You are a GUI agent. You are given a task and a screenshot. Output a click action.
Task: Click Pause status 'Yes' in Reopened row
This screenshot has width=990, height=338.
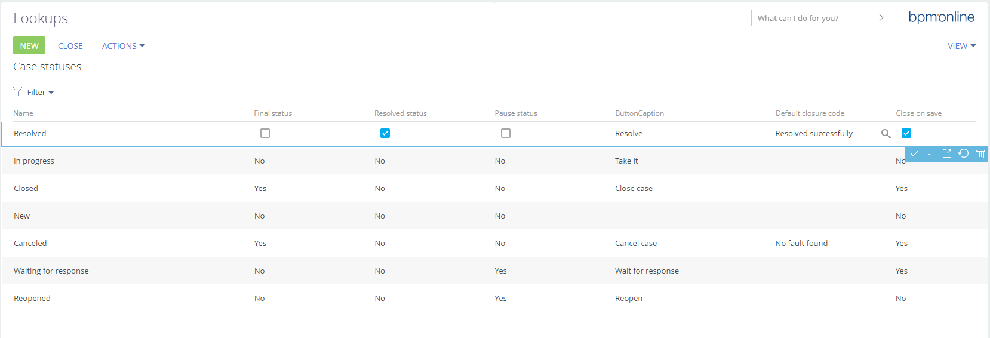(500, 299)
